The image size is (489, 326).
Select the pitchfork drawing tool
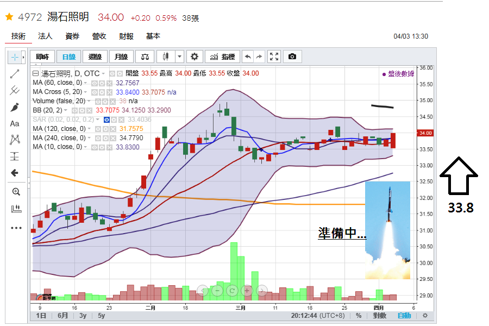tap(15, 91)
